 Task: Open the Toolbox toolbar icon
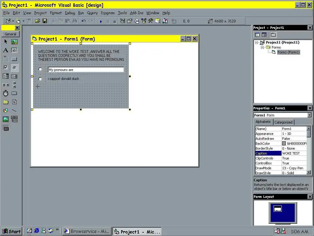click(151, 21)
